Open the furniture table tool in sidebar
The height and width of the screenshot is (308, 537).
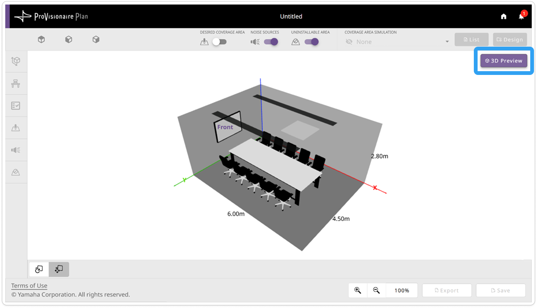(x=16, y=83)
